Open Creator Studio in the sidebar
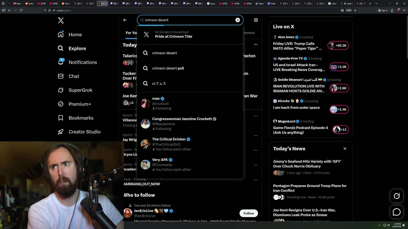This screenshot has width=408, height=229. click(79, 132)
